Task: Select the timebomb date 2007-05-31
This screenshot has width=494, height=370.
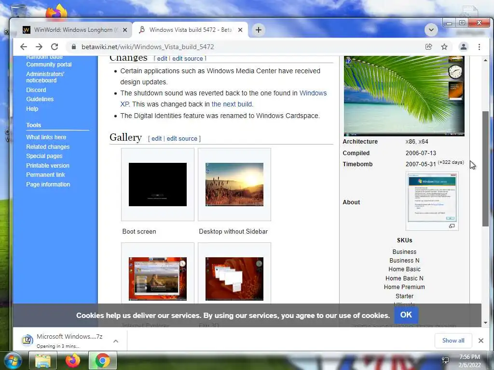Action: (x=421, y=164)
